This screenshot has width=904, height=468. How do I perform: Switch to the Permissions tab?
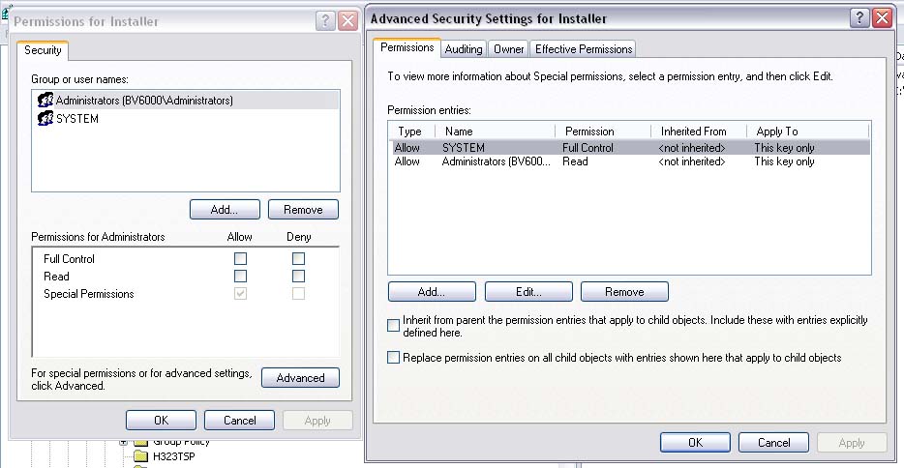tap(407, 47)
